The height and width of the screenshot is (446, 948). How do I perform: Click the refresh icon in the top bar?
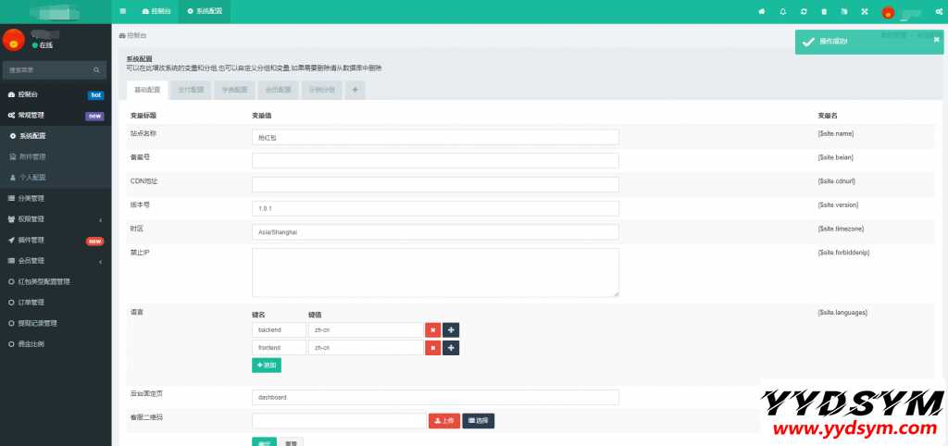click(804, 11)
